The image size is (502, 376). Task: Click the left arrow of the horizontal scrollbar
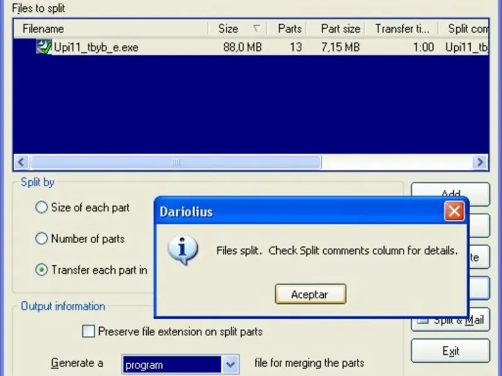(21, 162)
